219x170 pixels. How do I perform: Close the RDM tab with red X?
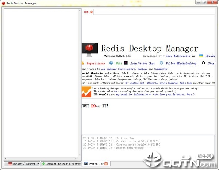(x=91, y=12)
